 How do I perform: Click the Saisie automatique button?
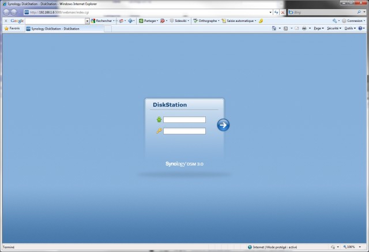pos(238,21)
